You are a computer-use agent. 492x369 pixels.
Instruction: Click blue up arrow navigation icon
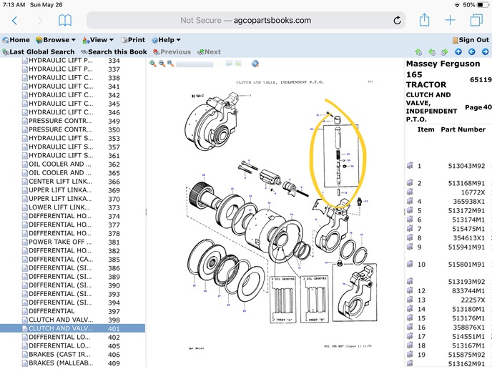(x=458, y=51)
